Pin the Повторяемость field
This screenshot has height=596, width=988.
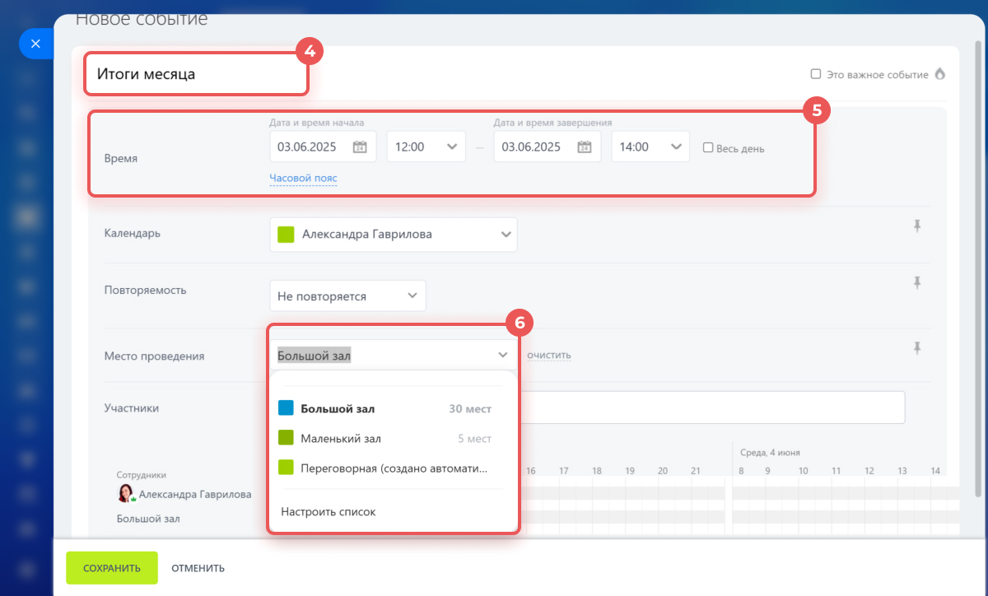(x=917, y=282)
